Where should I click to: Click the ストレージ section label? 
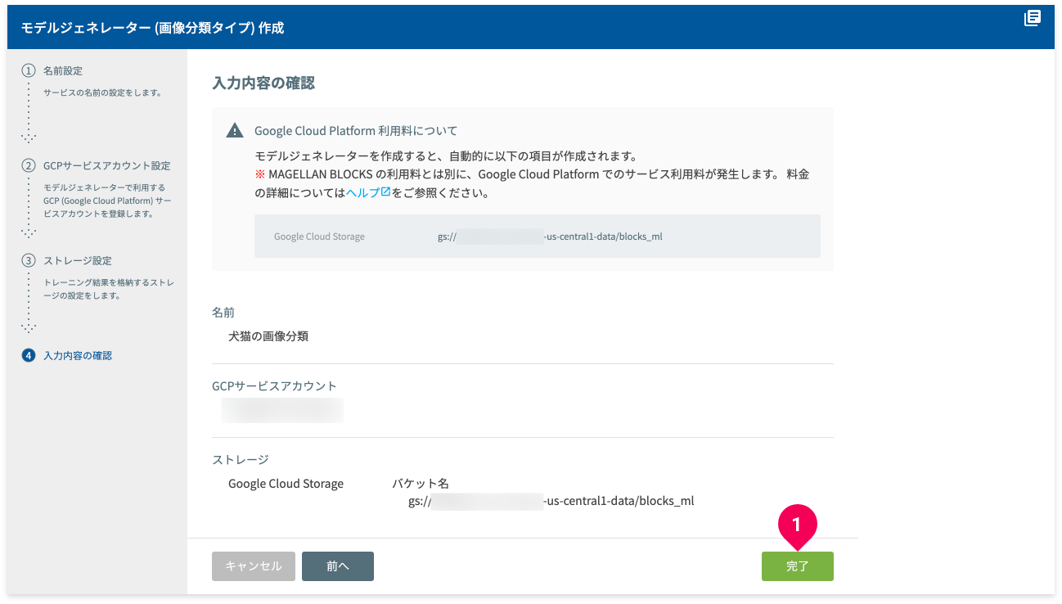pyautogui.click(x=241, y=460)
